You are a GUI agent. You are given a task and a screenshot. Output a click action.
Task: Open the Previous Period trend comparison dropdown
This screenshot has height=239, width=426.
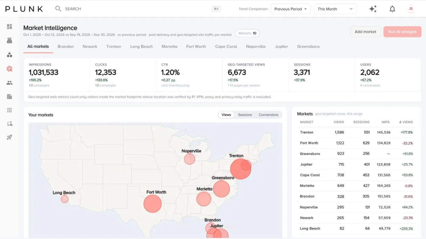(x=291, y=9)
